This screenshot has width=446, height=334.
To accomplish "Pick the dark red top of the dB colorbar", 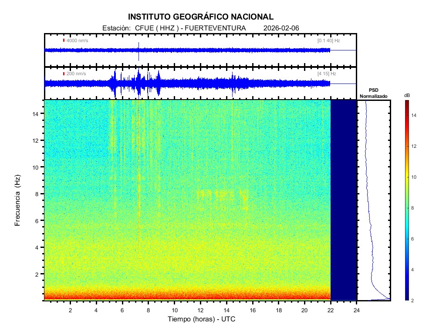I will click(406, 102).
